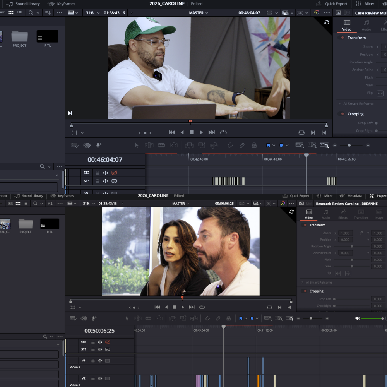This screenshot has height=387, width=387.
Task: Stop playback in the lower window's viewer
Action: pos(175,307)
